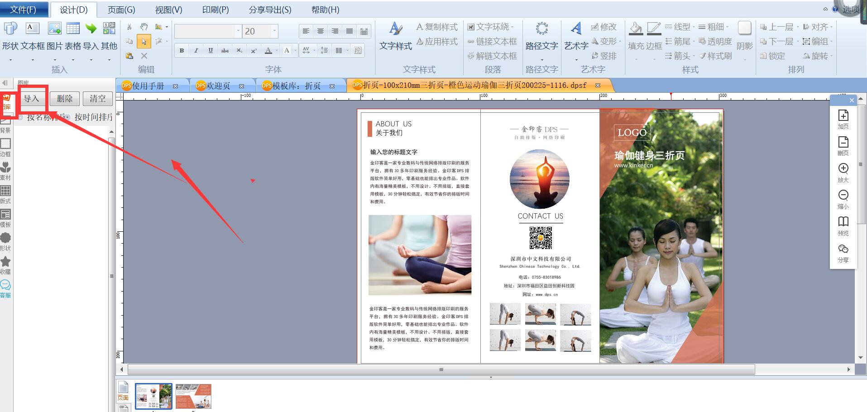Toggle italic text formatting button
867x412 pixels.
coord(196,50)
